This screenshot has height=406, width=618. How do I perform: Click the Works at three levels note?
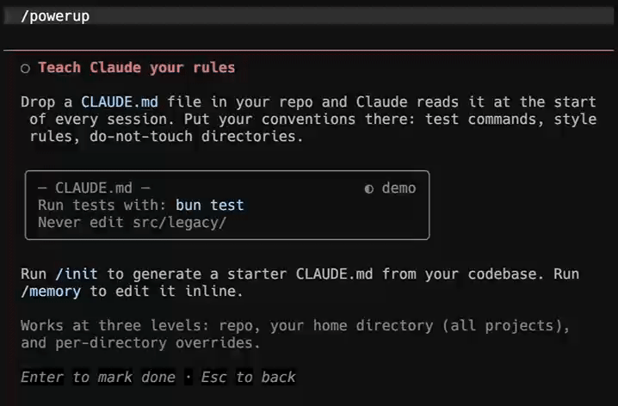click(295, 335)
